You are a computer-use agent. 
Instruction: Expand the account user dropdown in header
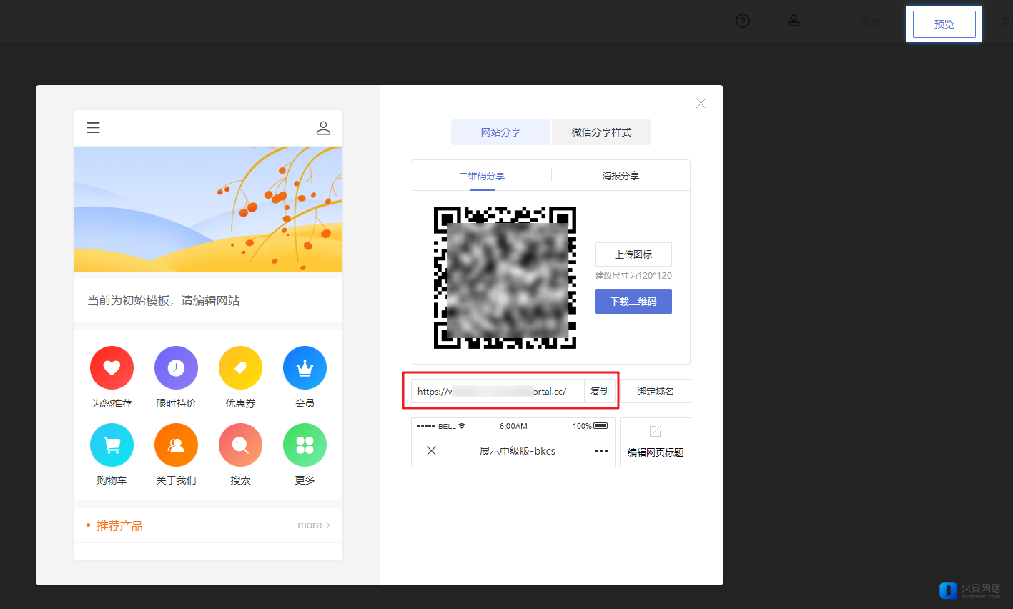click(798, 21)
